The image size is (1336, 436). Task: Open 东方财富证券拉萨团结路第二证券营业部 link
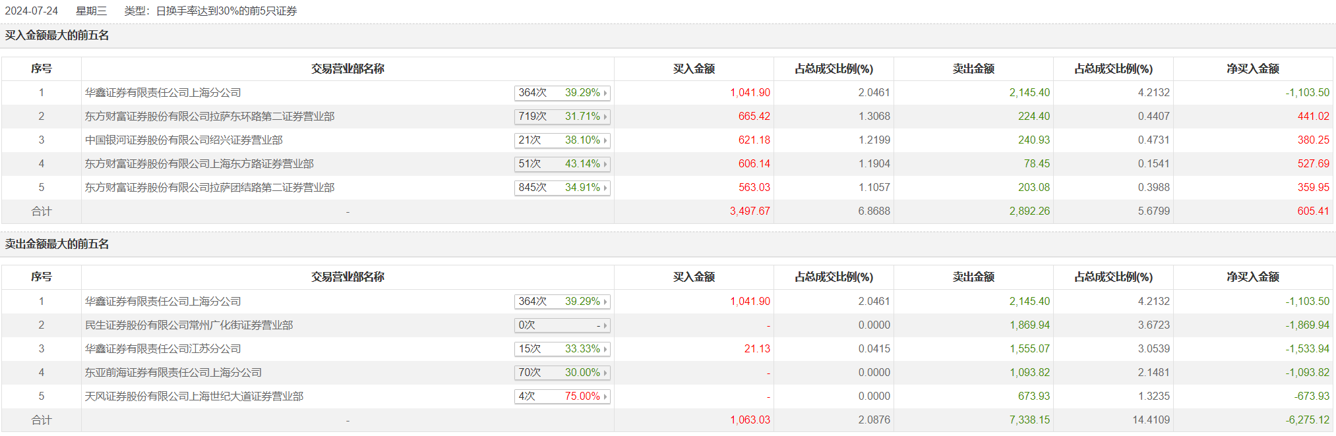[x=210, y=188]
